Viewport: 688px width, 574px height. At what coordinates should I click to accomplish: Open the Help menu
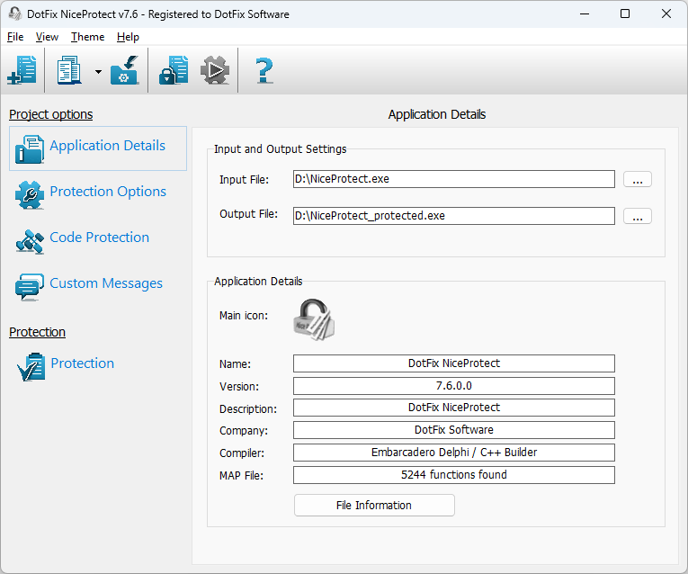click(x=128, y=37)
